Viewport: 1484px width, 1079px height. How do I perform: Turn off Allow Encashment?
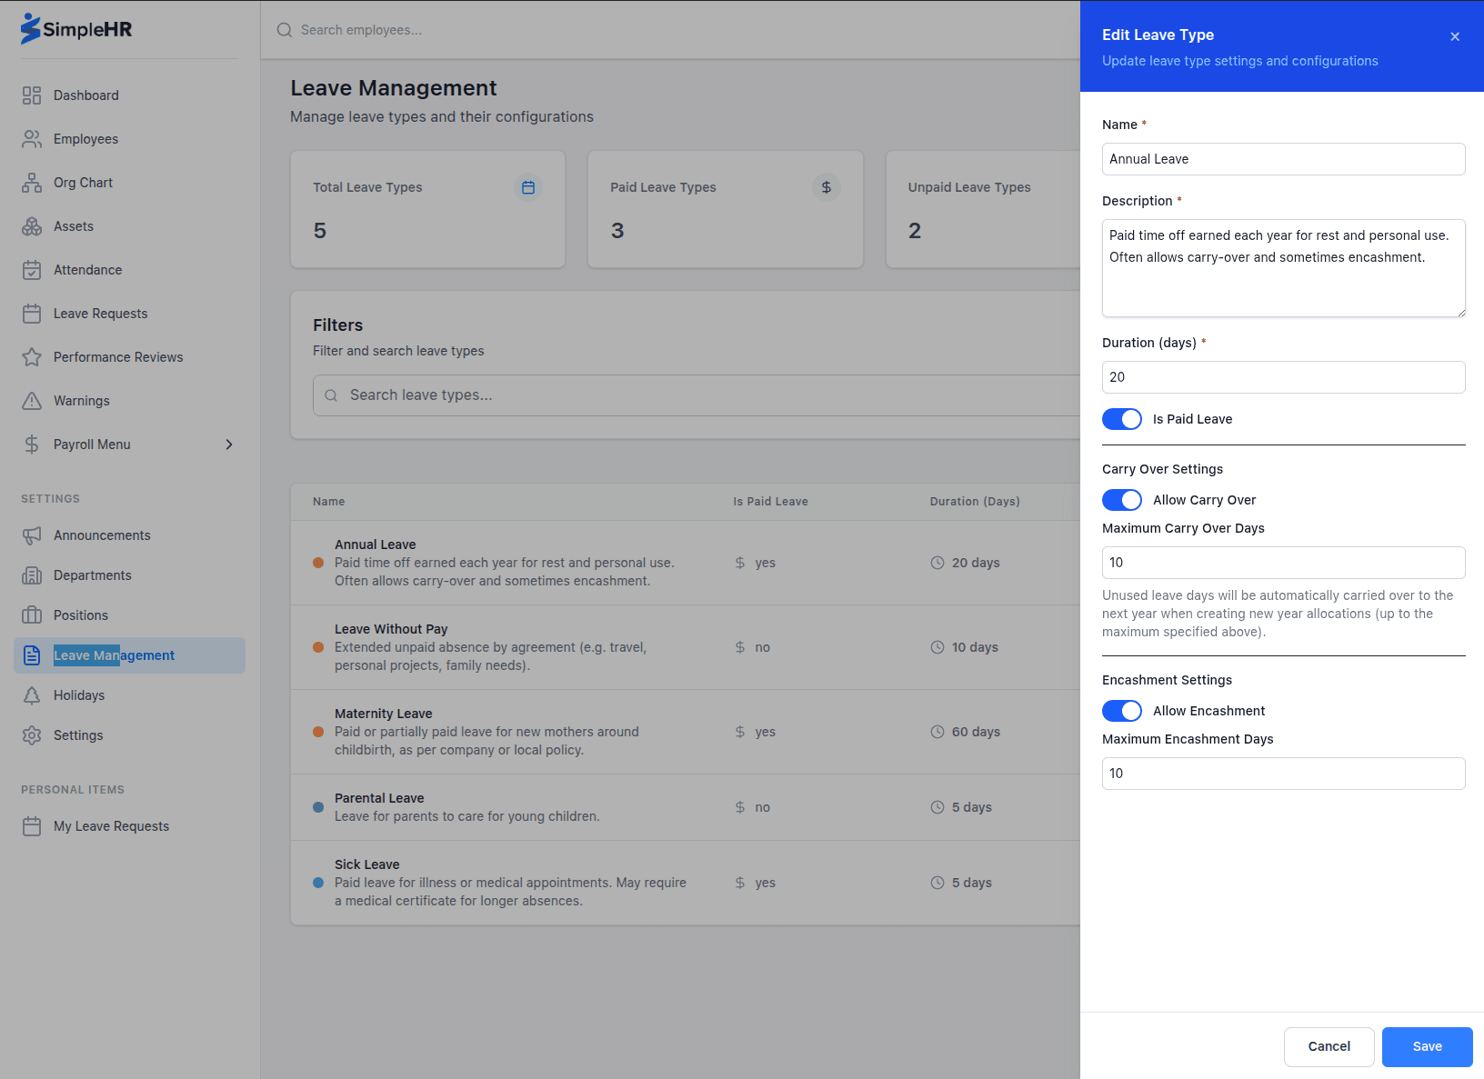(1122, 710)
